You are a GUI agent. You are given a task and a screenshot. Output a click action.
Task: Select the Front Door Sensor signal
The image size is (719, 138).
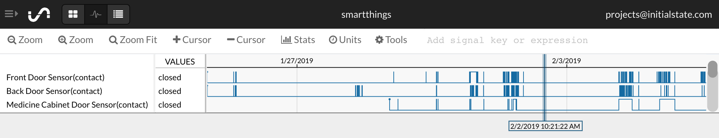click(55, 78)
